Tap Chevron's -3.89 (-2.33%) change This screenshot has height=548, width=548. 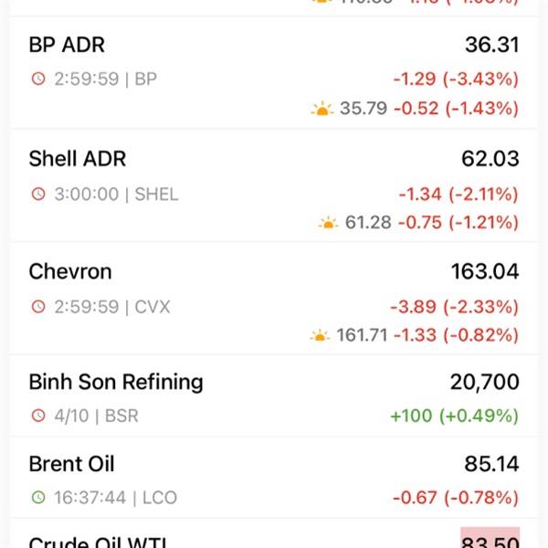click(454, 307)
